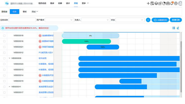185x104 pixels.
Task: Click the plus add icon in header
Action: click(x=148, y=3)
